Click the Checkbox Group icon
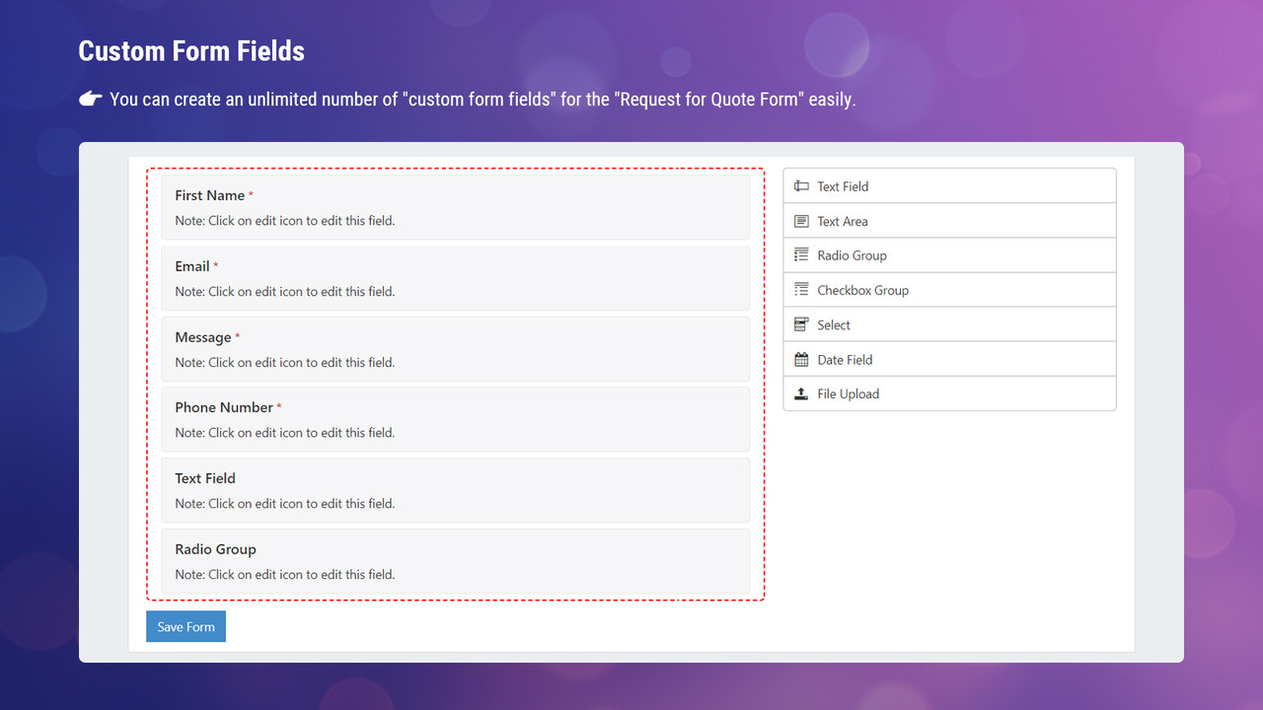 tap(800, 289)
